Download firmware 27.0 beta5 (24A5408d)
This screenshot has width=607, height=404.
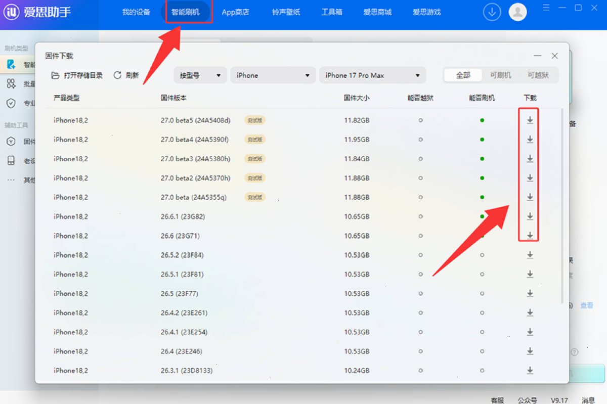[x=530, y=120]
